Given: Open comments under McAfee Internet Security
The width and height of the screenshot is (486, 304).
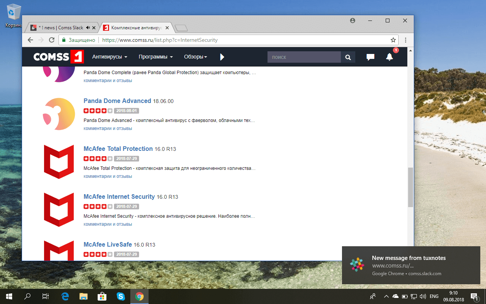Looking at the screenshot, I should click(108, 224).
